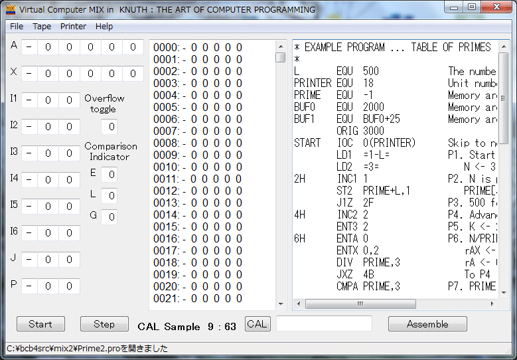This screenshot has width=517, height=360.
Task: Click the I6 register second byte field
Action: (x=69, y=233)
